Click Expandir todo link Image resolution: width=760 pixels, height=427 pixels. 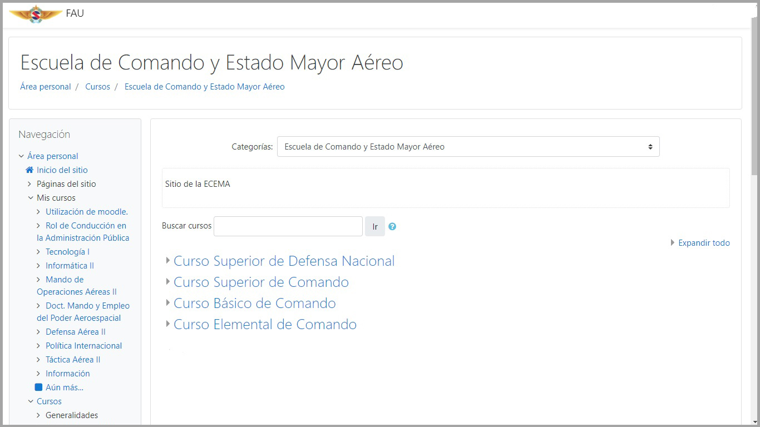pos(704,243)
